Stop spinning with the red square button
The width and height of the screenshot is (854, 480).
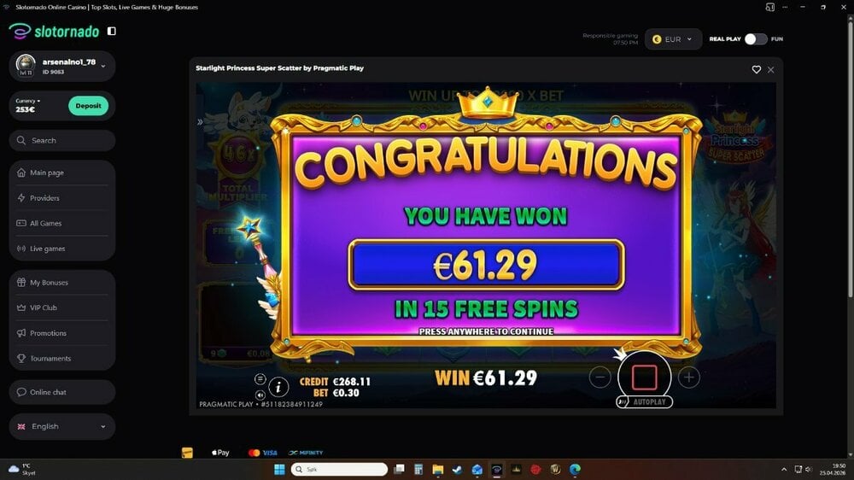644,377
